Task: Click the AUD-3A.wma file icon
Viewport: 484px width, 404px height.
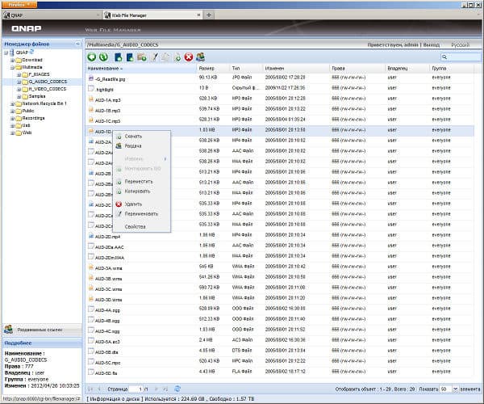Action: click(91, 267)
